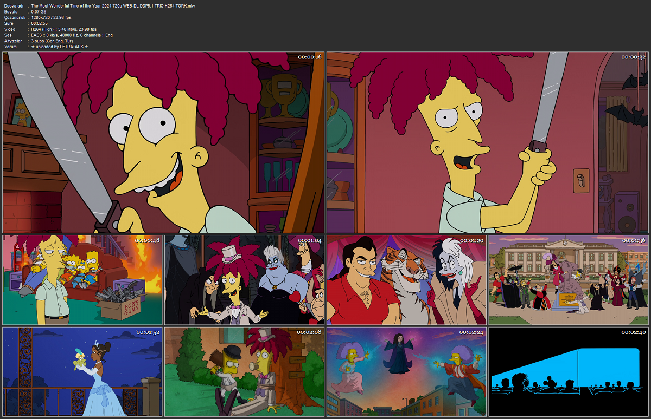Select the frame showing the tiger

click(x=406, y=280)
